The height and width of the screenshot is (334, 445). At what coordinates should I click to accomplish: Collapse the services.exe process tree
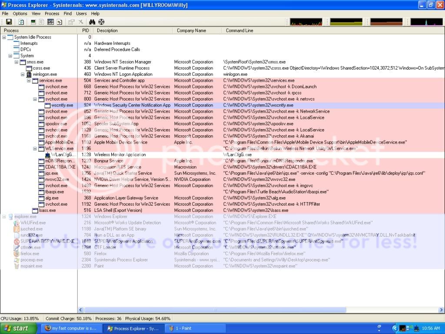(29, 80)
